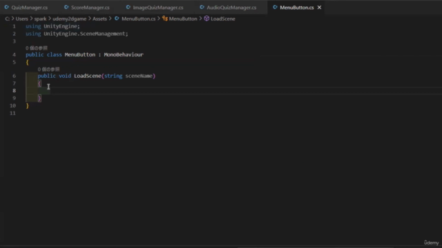Click the MenuButton class name on line 4
This screenshot has width=442, height=248.
tap(80, 54)
